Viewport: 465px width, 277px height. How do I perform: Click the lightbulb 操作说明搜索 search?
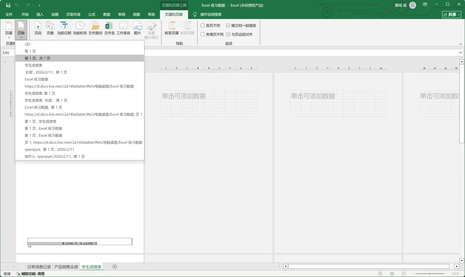(x=207, y=14)
